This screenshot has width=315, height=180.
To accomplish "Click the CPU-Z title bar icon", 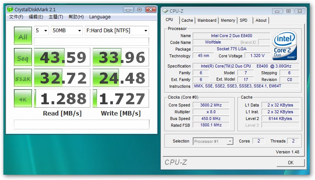I will coord(165,11).
